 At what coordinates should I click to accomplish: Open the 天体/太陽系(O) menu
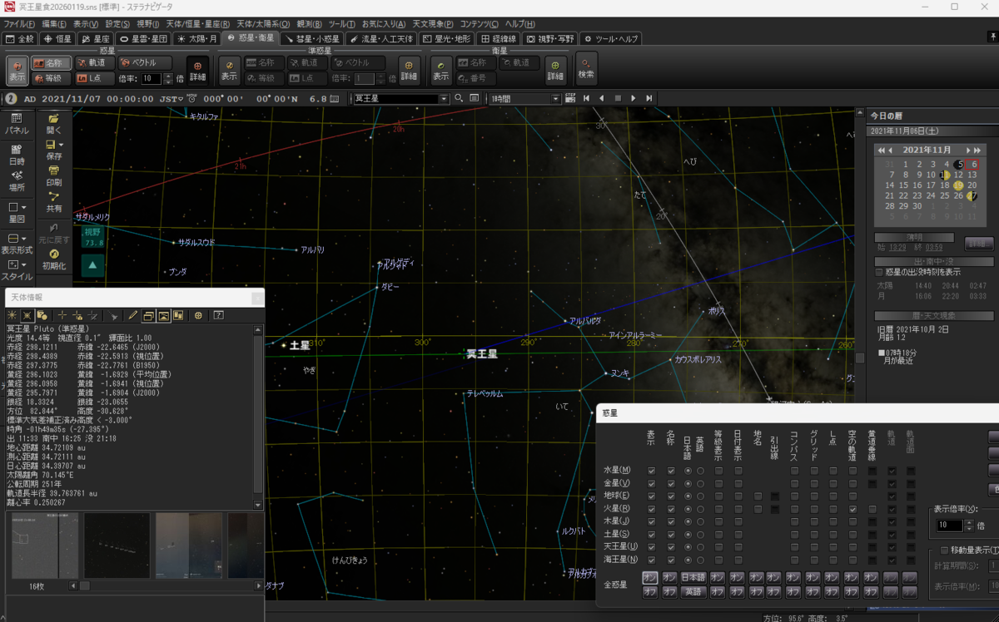click(263, 24)
